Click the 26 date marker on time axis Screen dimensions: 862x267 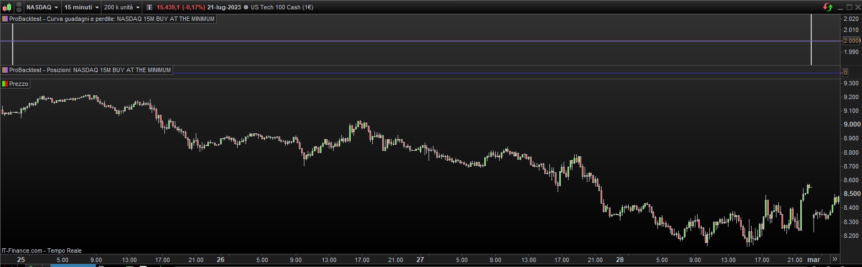(x=221, y=259)
